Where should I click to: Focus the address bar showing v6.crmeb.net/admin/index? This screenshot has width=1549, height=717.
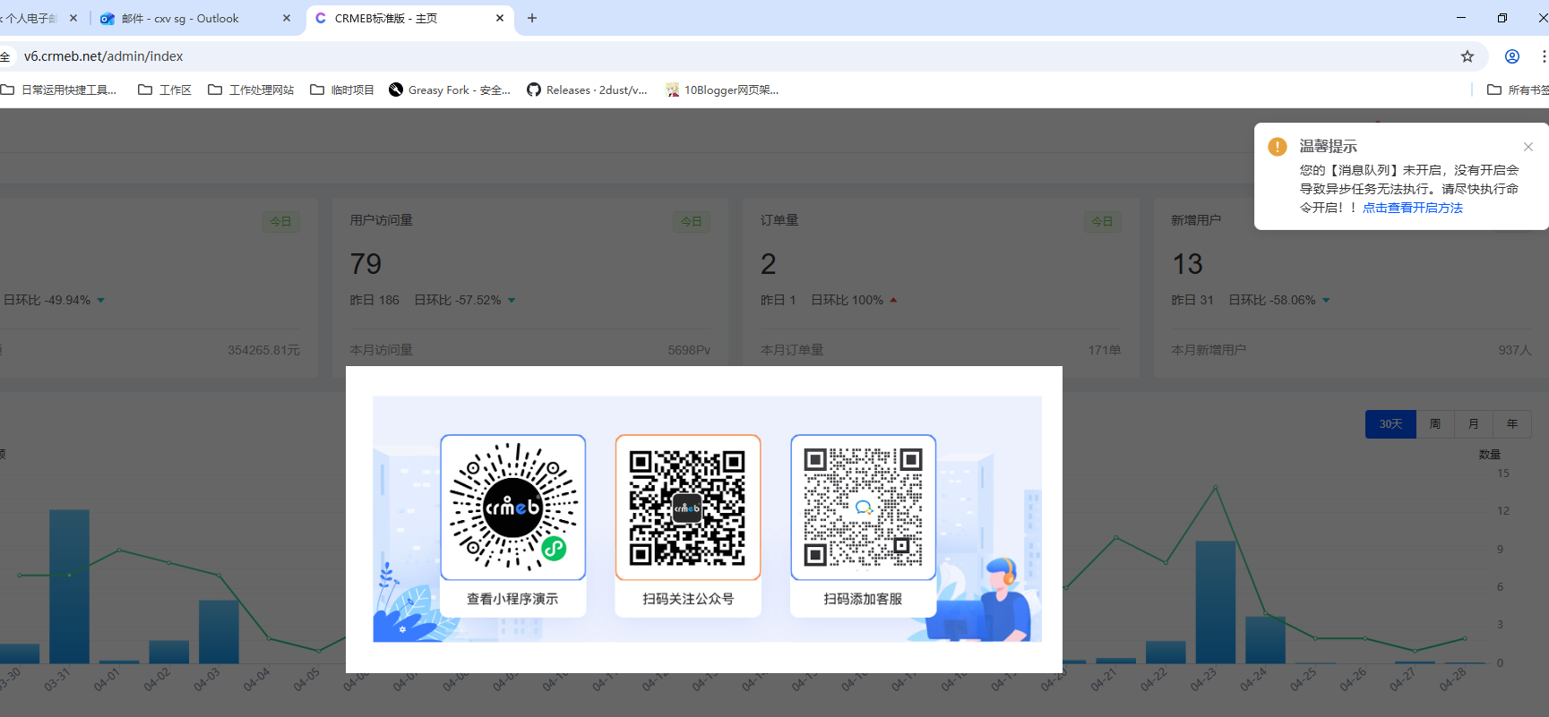tap(735, 56)
